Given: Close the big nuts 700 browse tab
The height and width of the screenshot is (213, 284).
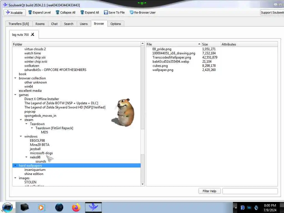Looking at the screenshot, I should (x=32, y=34).
